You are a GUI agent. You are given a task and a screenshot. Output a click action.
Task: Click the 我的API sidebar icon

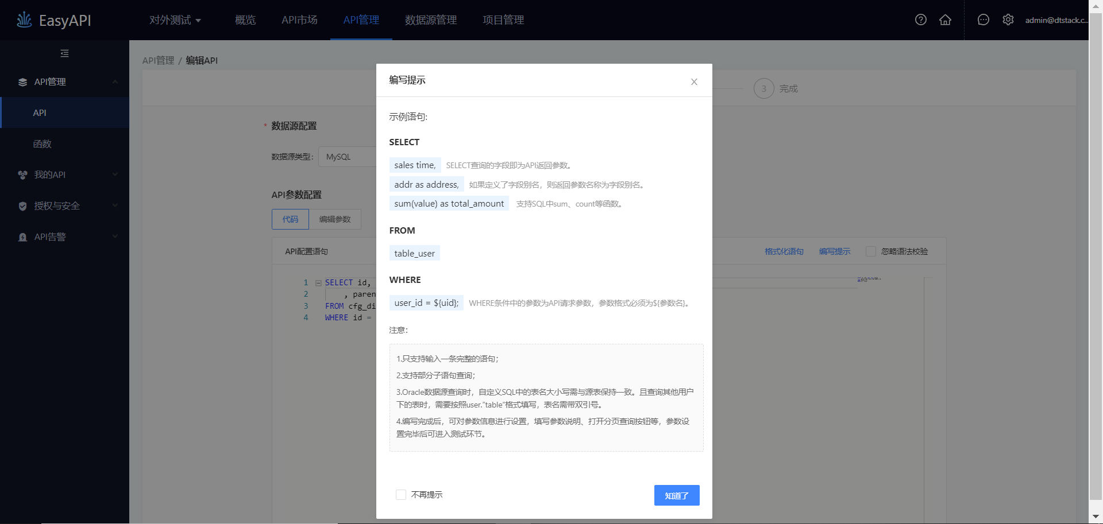(22, 175)
